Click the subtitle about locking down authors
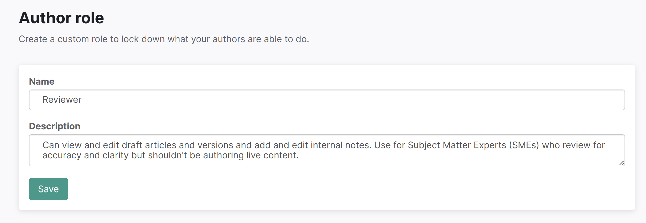This screenshot has height=223, width=646. 164,39
